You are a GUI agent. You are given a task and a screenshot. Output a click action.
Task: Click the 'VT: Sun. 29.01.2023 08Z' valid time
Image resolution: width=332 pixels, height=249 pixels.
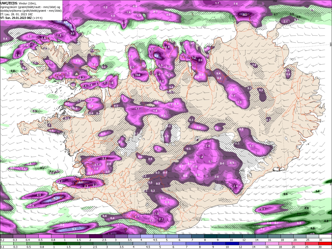tap(16, 18)
